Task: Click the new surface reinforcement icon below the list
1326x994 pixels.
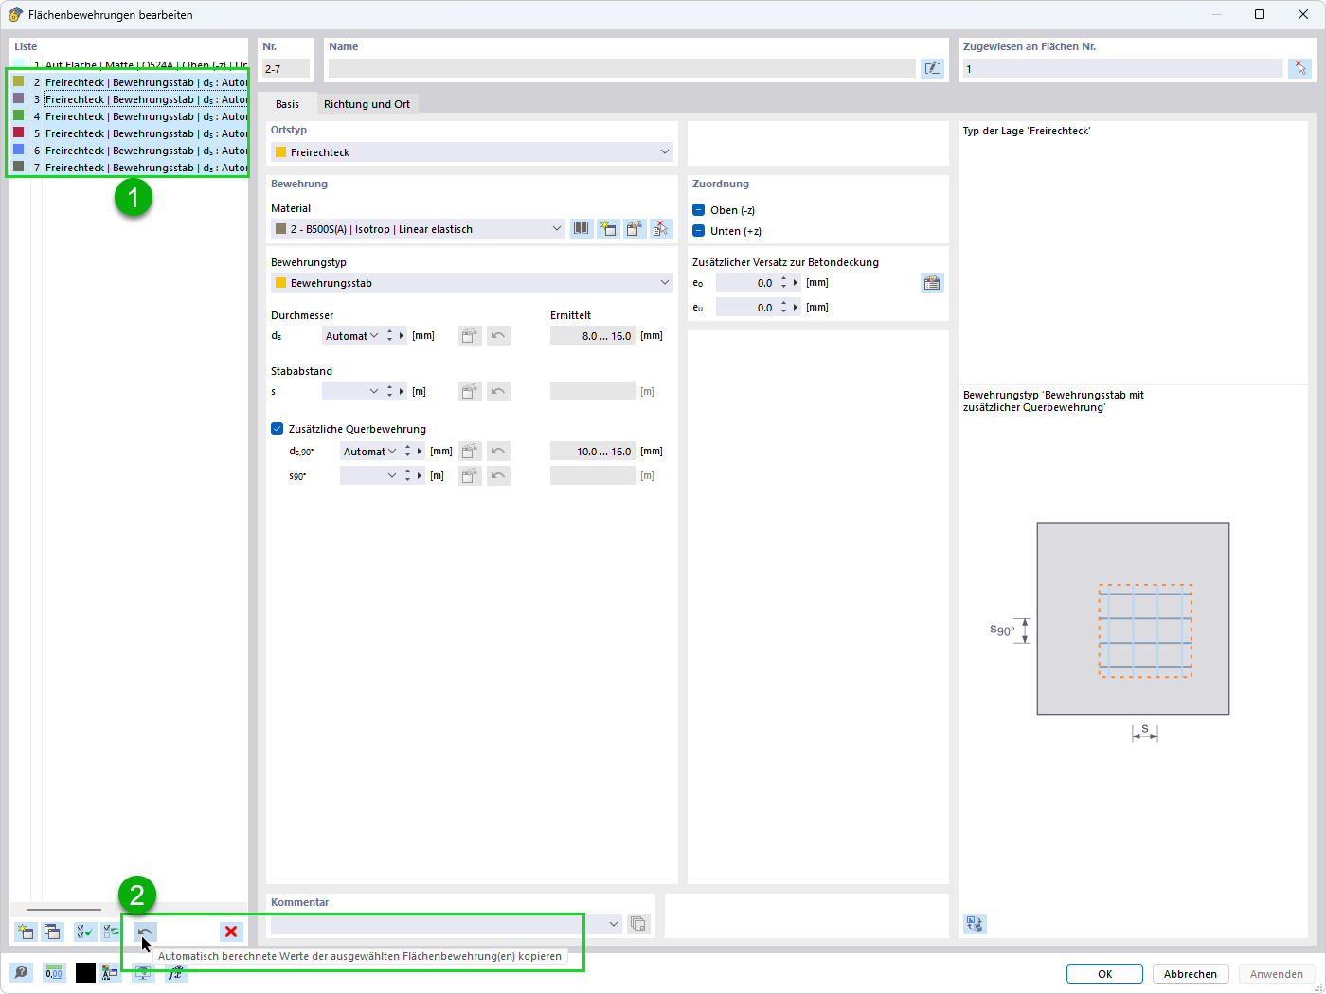Action: (26, 932)
